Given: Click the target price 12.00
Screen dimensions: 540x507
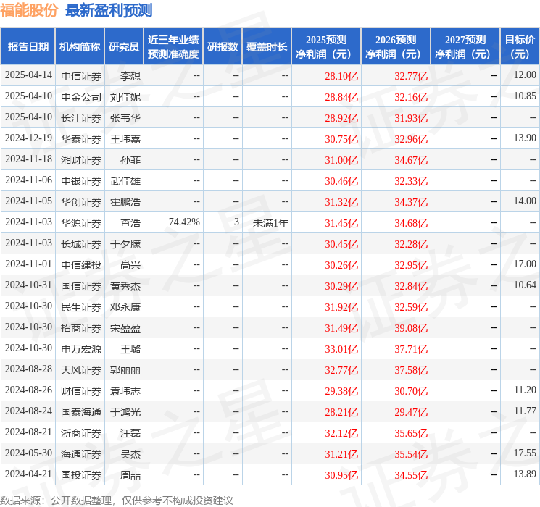Looking at the screenshot, I should [x=525, y=75].
